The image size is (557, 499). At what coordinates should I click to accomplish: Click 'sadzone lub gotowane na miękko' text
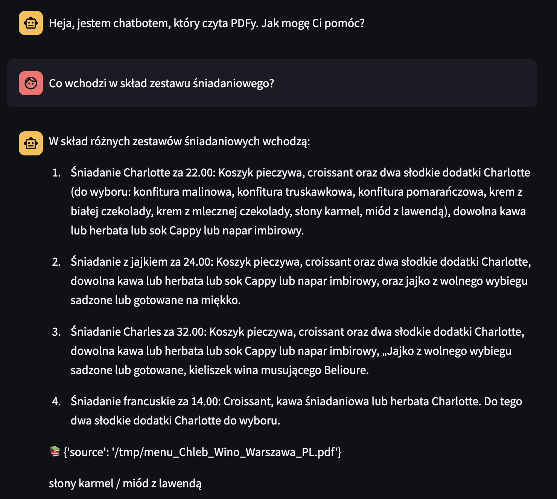point(155,300)
